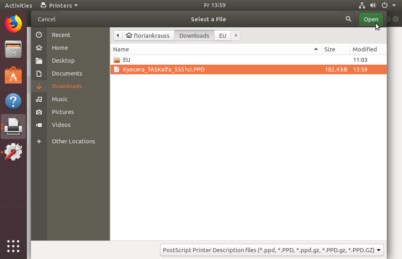This screenshot has height=259, width=402.
Task: Select Recent in the sidebar
Action: point(61,35)
